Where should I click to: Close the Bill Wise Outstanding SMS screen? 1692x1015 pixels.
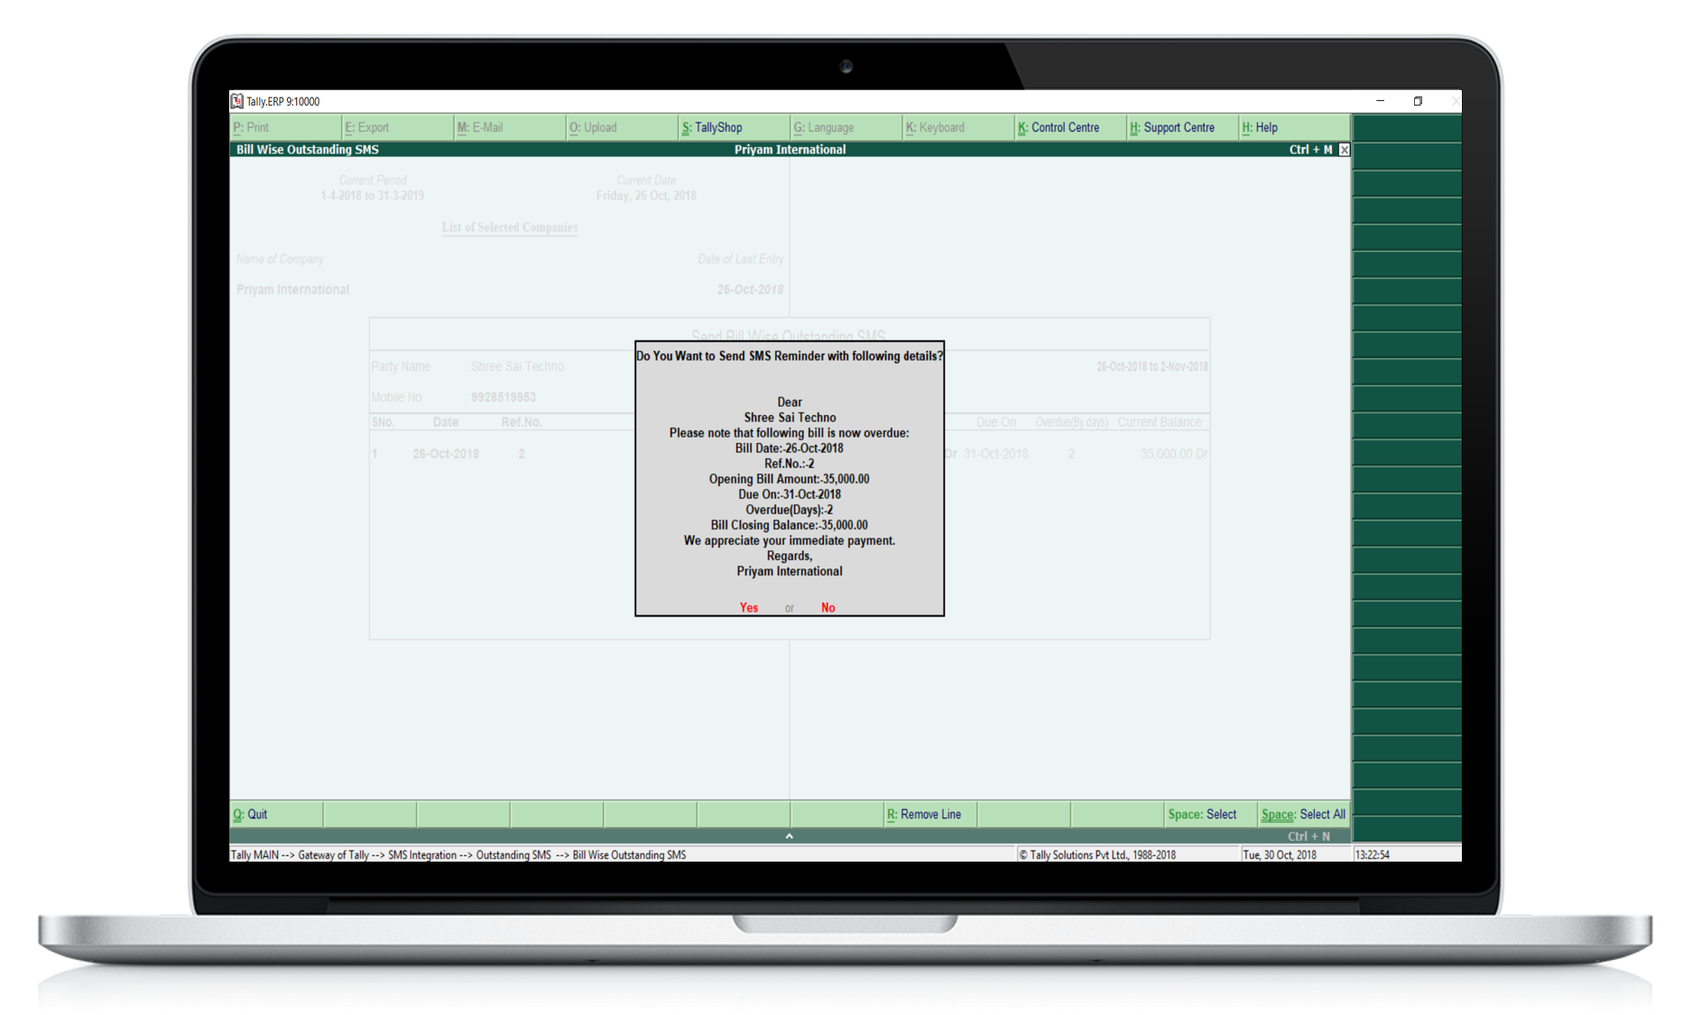(x=1344, y=150)
